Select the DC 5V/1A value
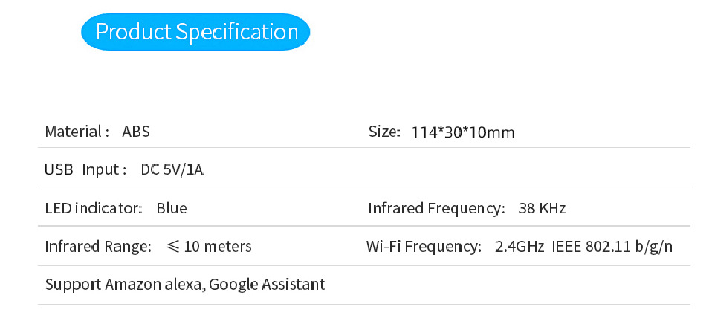The image size is (712, 330). [x=172, y=169]
